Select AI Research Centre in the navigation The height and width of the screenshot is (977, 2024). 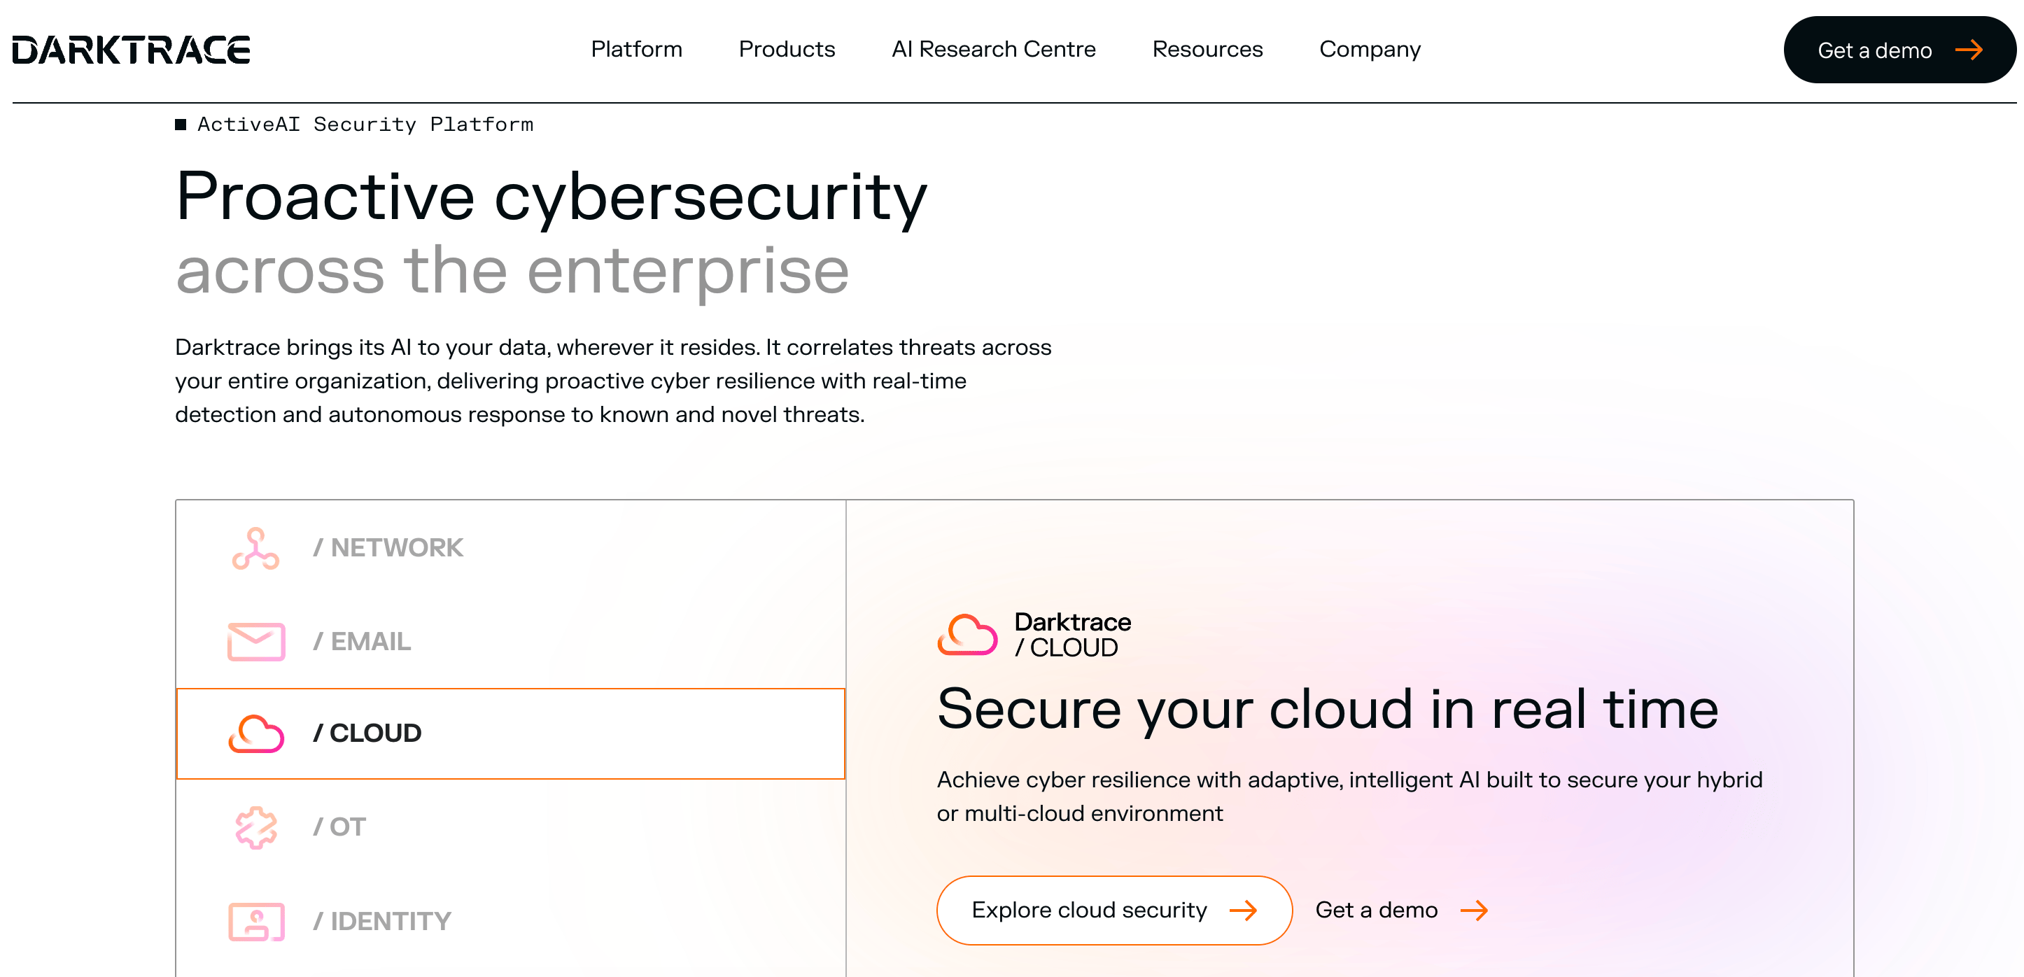993,50
